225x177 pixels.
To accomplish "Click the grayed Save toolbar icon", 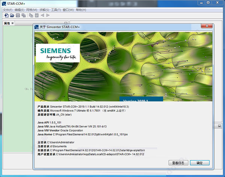I will 18,15.
